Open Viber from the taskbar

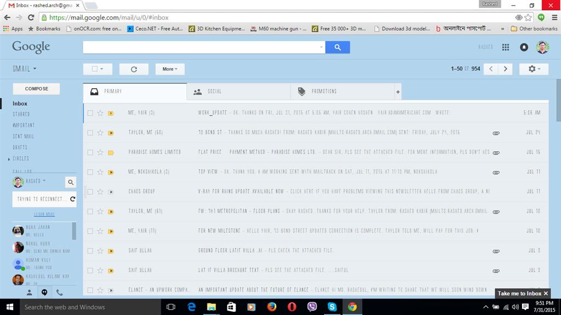click(312, 307)
